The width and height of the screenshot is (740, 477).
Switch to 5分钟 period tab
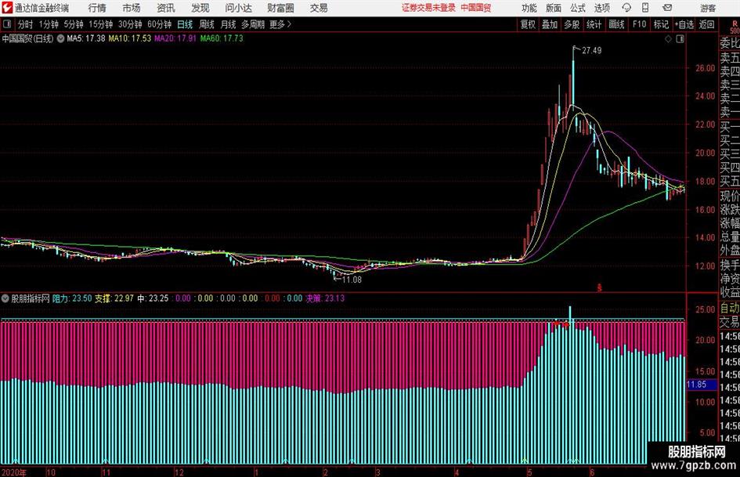[x=74, y=24]
